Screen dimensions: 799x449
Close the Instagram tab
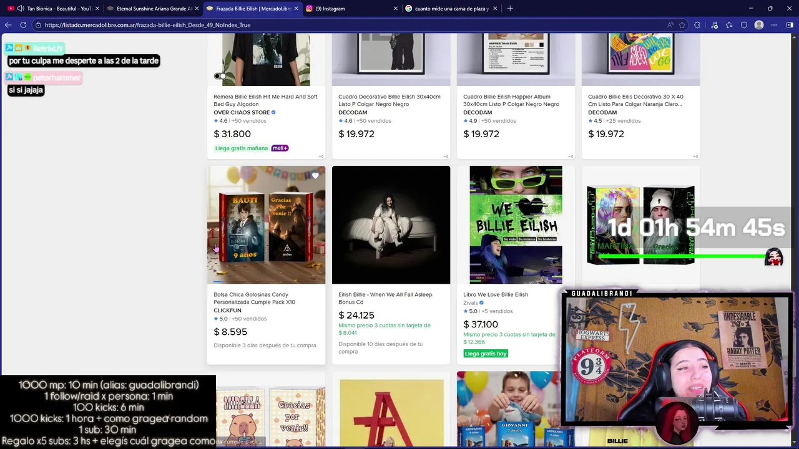[396, 9]
